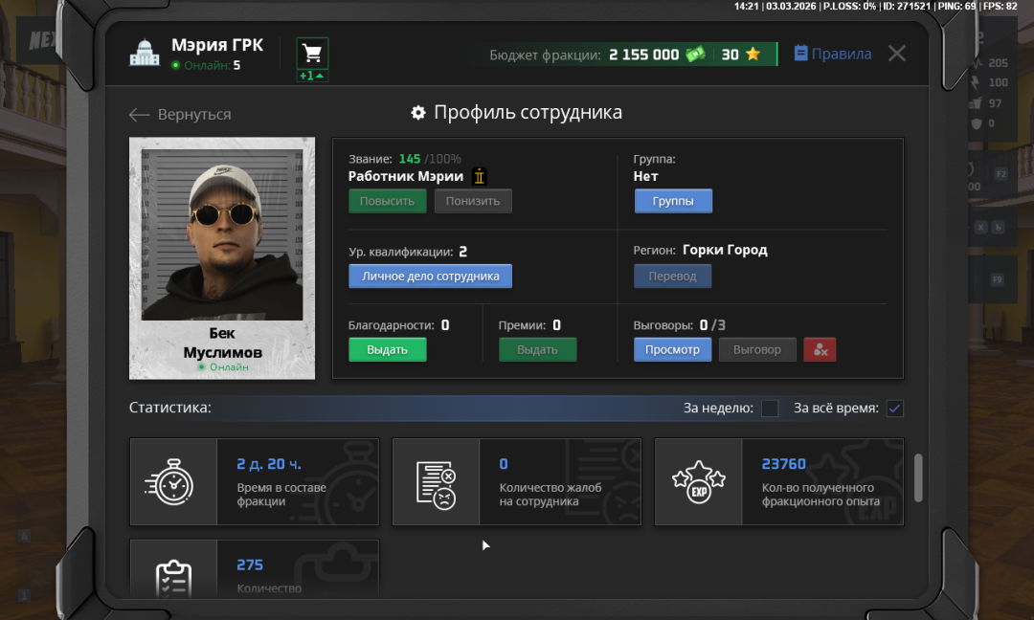Expand the +1 indicator under the cart
This screenshot has width=1034, height=620.
(x=312, y=76)
